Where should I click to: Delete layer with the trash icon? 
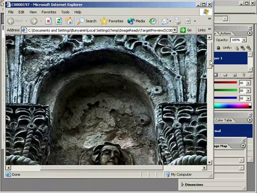point(243,75)
